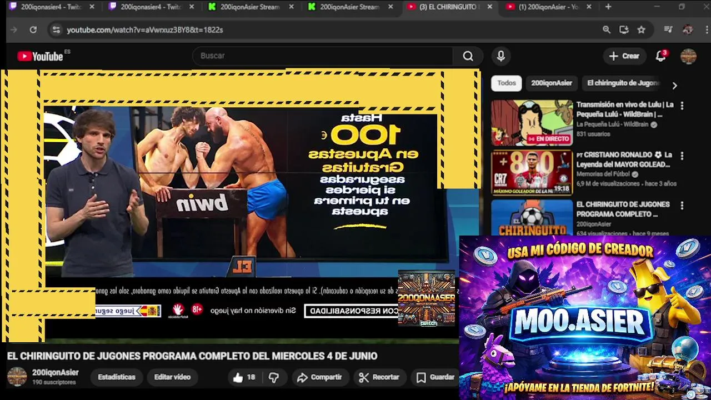Viewport: 711px width, 400px height.
Task: Open the Cristiano Ronaldo video thumbnail
Action: (x=532, y=173)
